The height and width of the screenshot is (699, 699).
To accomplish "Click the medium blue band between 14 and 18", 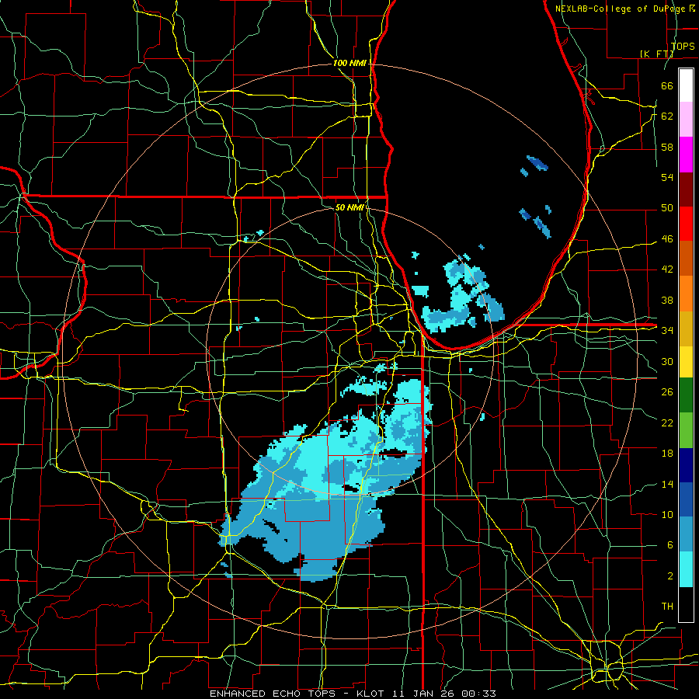I will pyautogui.click(x=686, y=499).
